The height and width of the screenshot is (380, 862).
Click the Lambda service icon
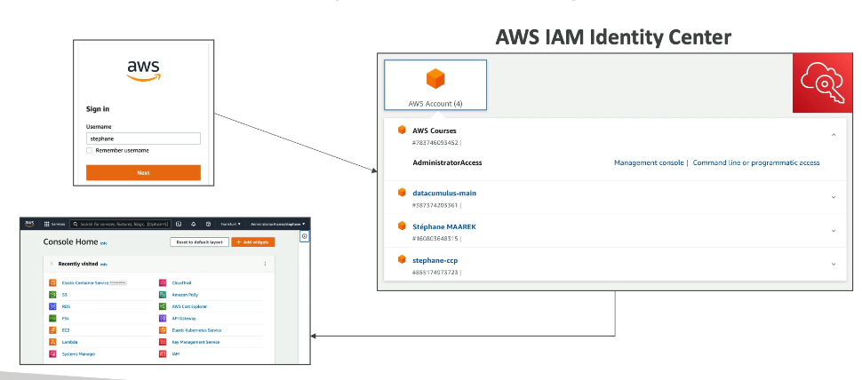52,342
